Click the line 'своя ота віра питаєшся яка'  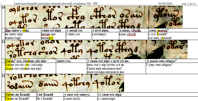click(105, 72)
